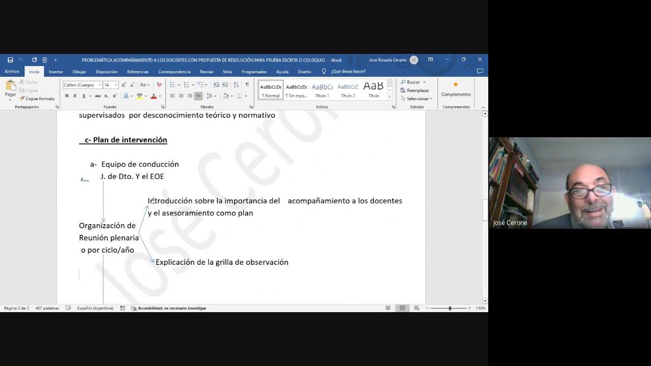This screenshot has width=651, height=366.
Task: Apply red font color A
Action: pos(154,96)
